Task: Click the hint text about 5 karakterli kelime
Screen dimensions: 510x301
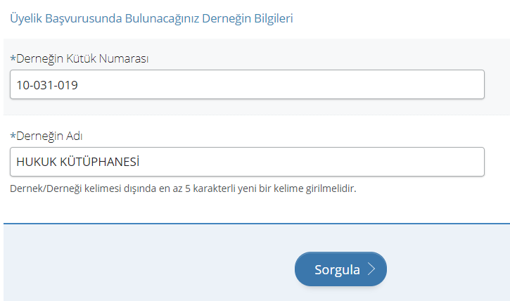Action: (x=183, y=188)
